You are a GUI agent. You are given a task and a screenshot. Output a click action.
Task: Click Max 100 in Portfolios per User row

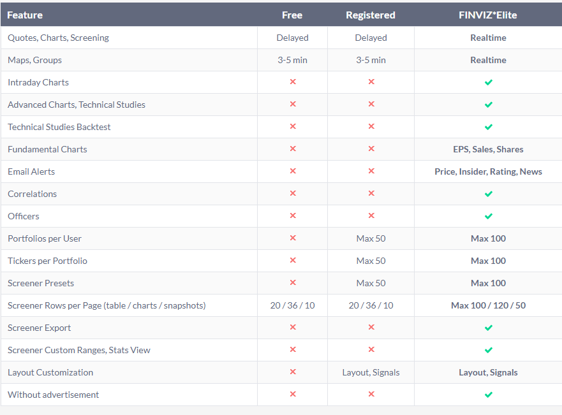pos(488,238)
